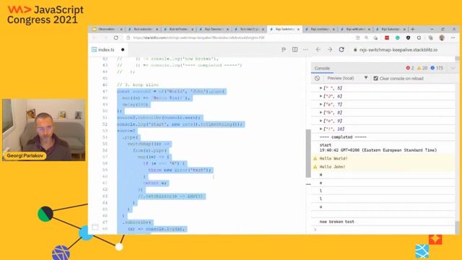
Task: Click the small square icon at editor bottom-left
Action: click(95, 227)
